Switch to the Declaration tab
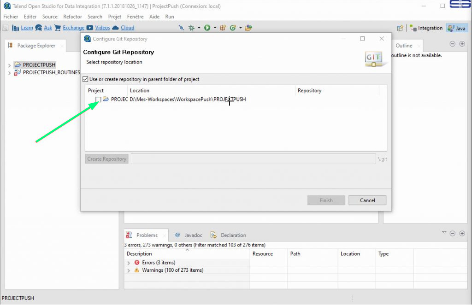This screenshot has height=305, width=472. [228, 235]
